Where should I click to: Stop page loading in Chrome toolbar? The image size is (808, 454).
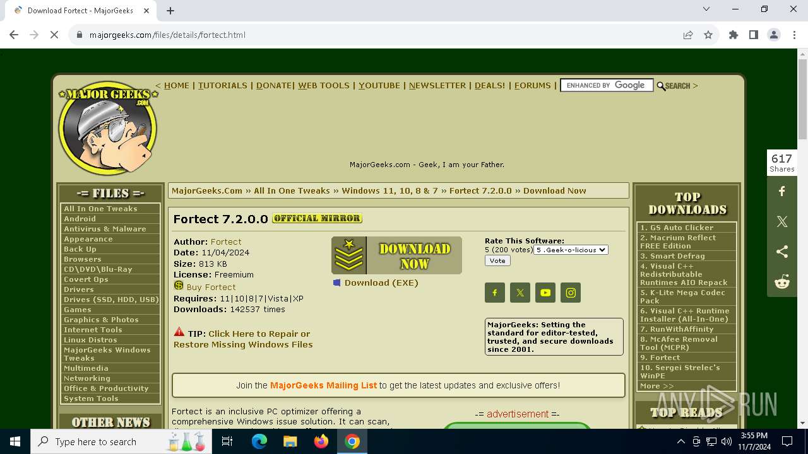pyautogui.click(x=54, y=35)
